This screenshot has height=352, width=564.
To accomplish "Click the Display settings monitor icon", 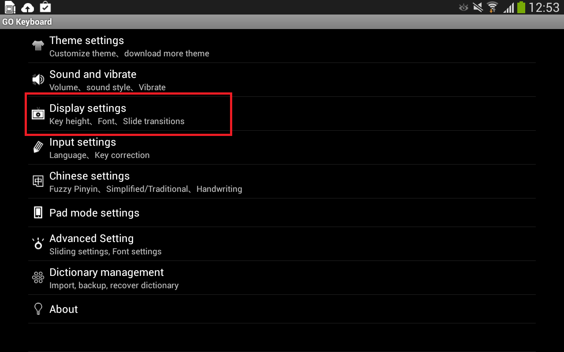I will (38, 114).
